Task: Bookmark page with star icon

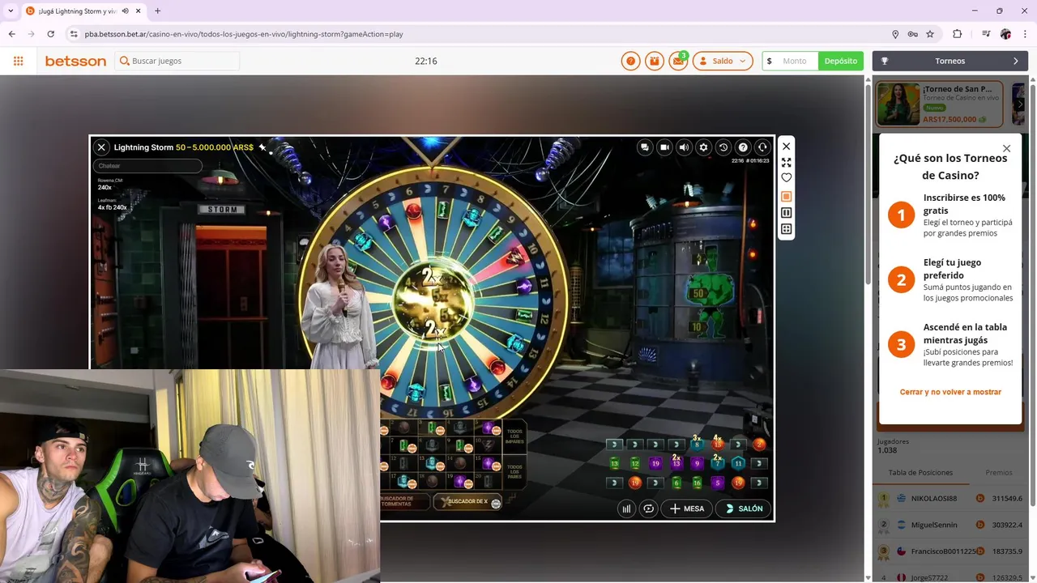Action: coord(930,34)
